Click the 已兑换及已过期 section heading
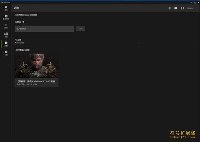 [22, 50]
